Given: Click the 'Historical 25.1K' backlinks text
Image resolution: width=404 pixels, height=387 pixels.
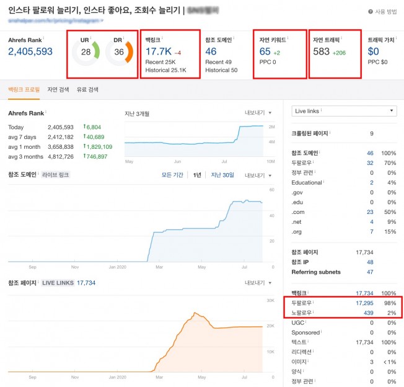Looking at the screenshot, I should (165, 70).
